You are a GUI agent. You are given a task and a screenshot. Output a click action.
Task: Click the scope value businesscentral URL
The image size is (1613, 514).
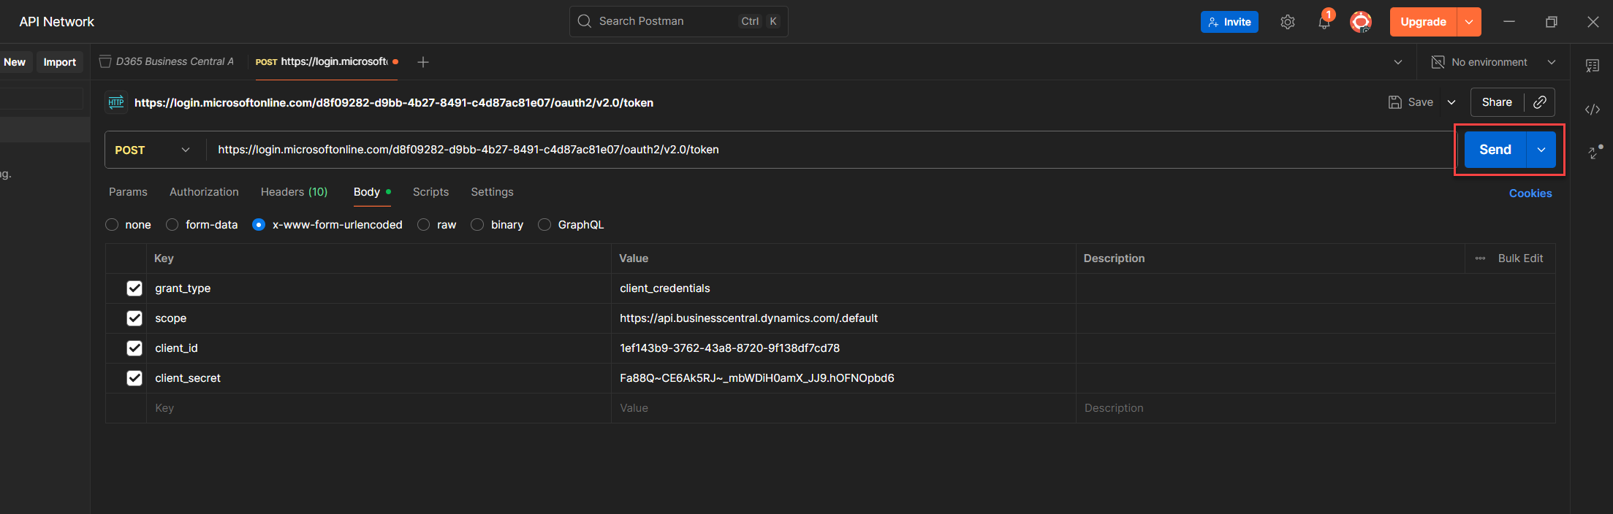pyautogui.click(x=748, y=318)
